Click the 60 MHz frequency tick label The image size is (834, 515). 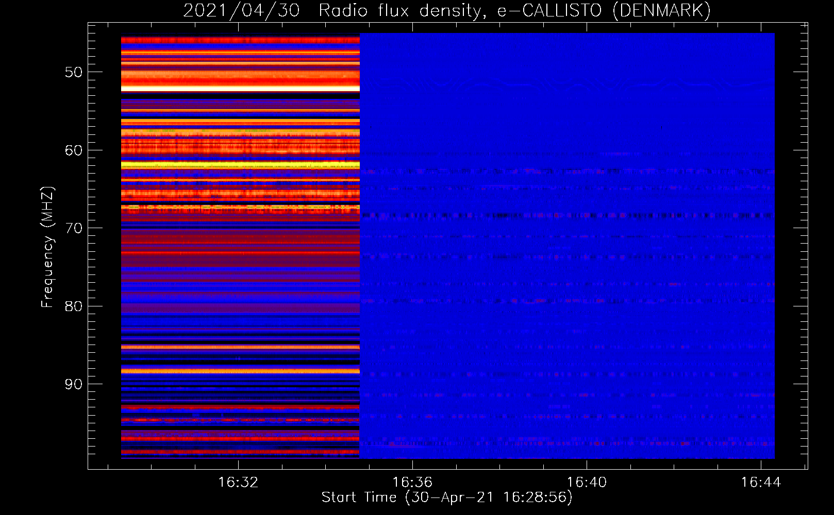point(74,150)
